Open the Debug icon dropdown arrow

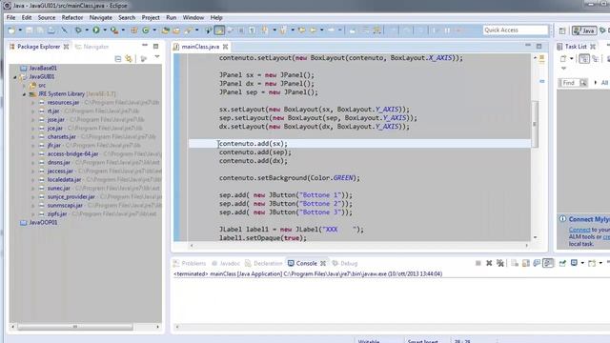click(x=87, y=30)
